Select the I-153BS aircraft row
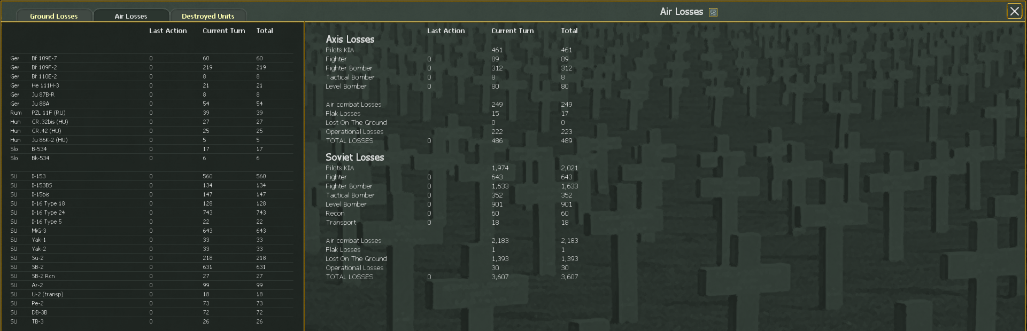This screenshot has height=331, width=1027. 151,185
